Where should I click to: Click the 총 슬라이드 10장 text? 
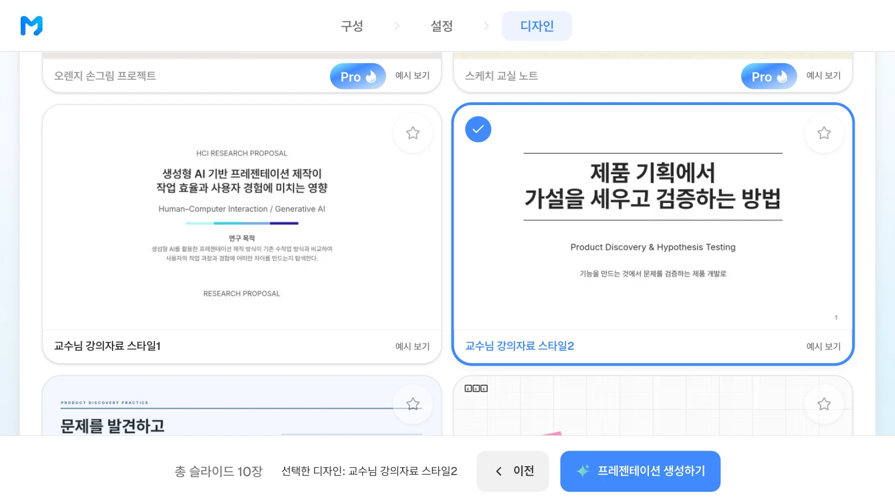click(219, 471)
